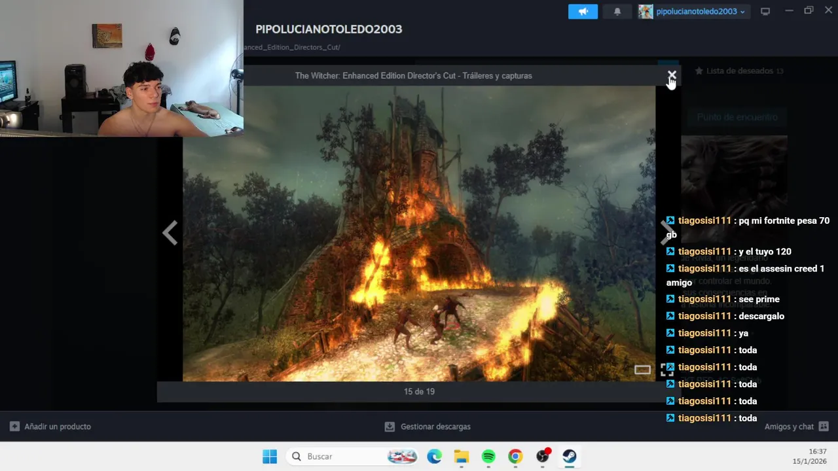The width and height of the screenshot is (838, 471).
Task: Click the Witcher burning tower screenshot
Action: point(419,234)
